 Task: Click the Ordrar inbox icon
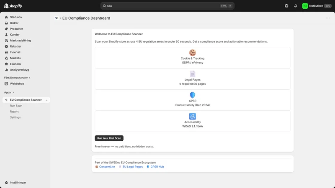[x=6, y=23]
